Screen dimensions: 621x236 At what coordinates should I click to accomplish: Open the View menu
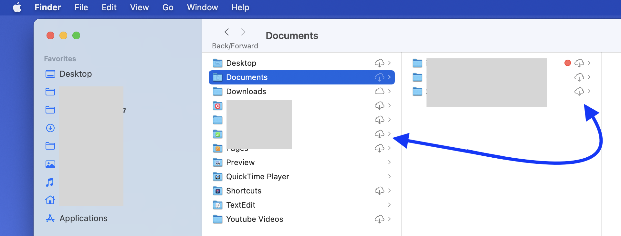click(140, 7)
